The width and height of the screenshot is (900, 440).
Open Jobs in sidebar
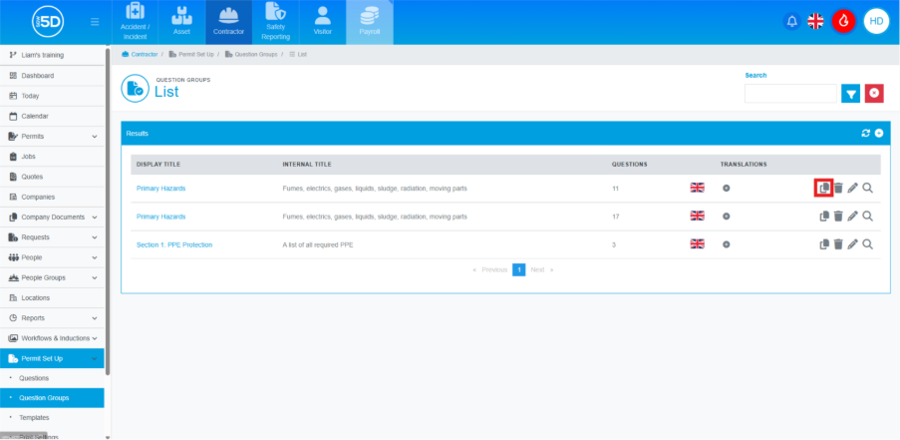pyautogui.click(x=52, y=157)
